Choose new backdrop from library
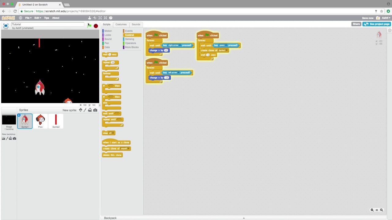 coord(3,138)
